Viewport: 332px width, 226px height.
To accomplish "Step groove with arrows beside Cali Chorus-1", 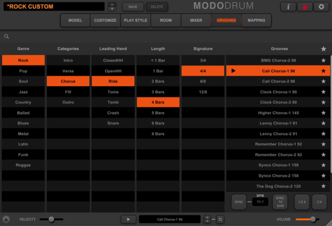I will coord(207,219).
